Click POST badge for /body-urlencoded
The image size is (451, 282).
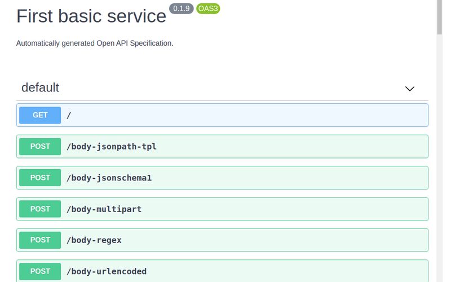point(40,271)
